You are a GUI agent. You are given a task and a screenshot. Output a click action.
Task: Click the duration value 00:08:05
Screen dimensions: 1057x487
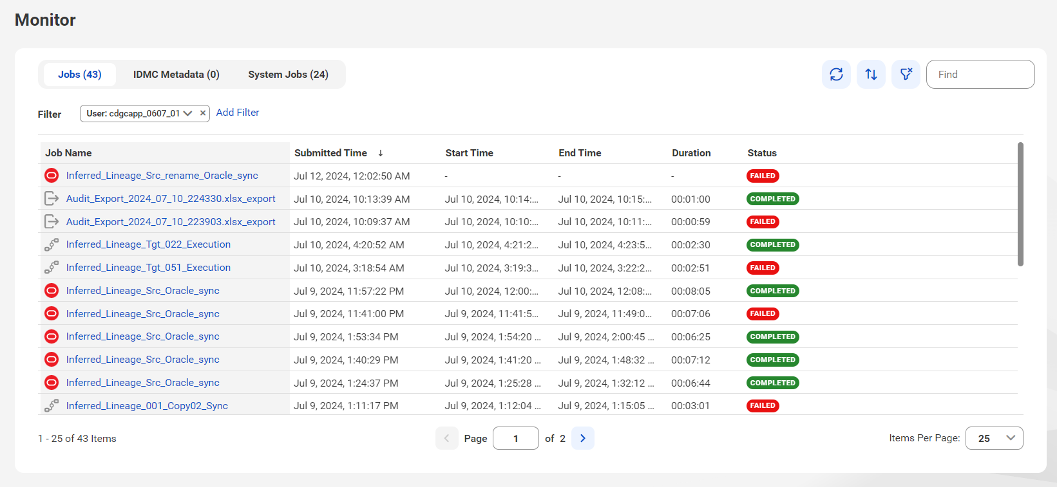pyautogui.click(x=690, y=291)
